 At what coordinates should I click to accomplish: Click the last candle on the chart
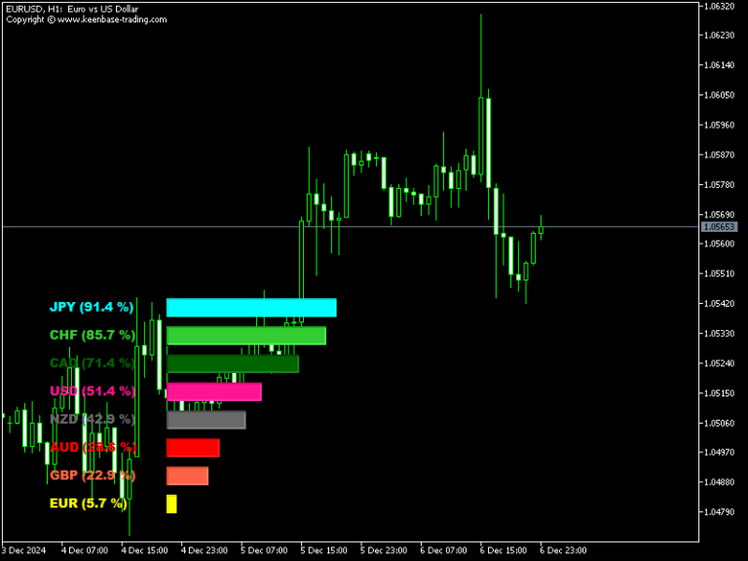click(x=541, y=230)
